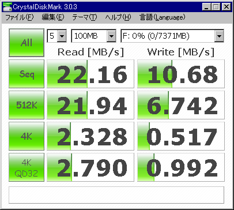Open the ファイル(F) menu
This screenshot has width=234, height=210.
20,17
